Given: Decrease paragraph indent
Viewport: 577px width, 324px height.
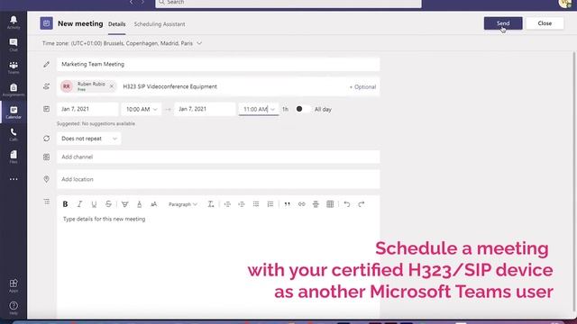Looking at the screenshot, I should (x=227, y=204).
